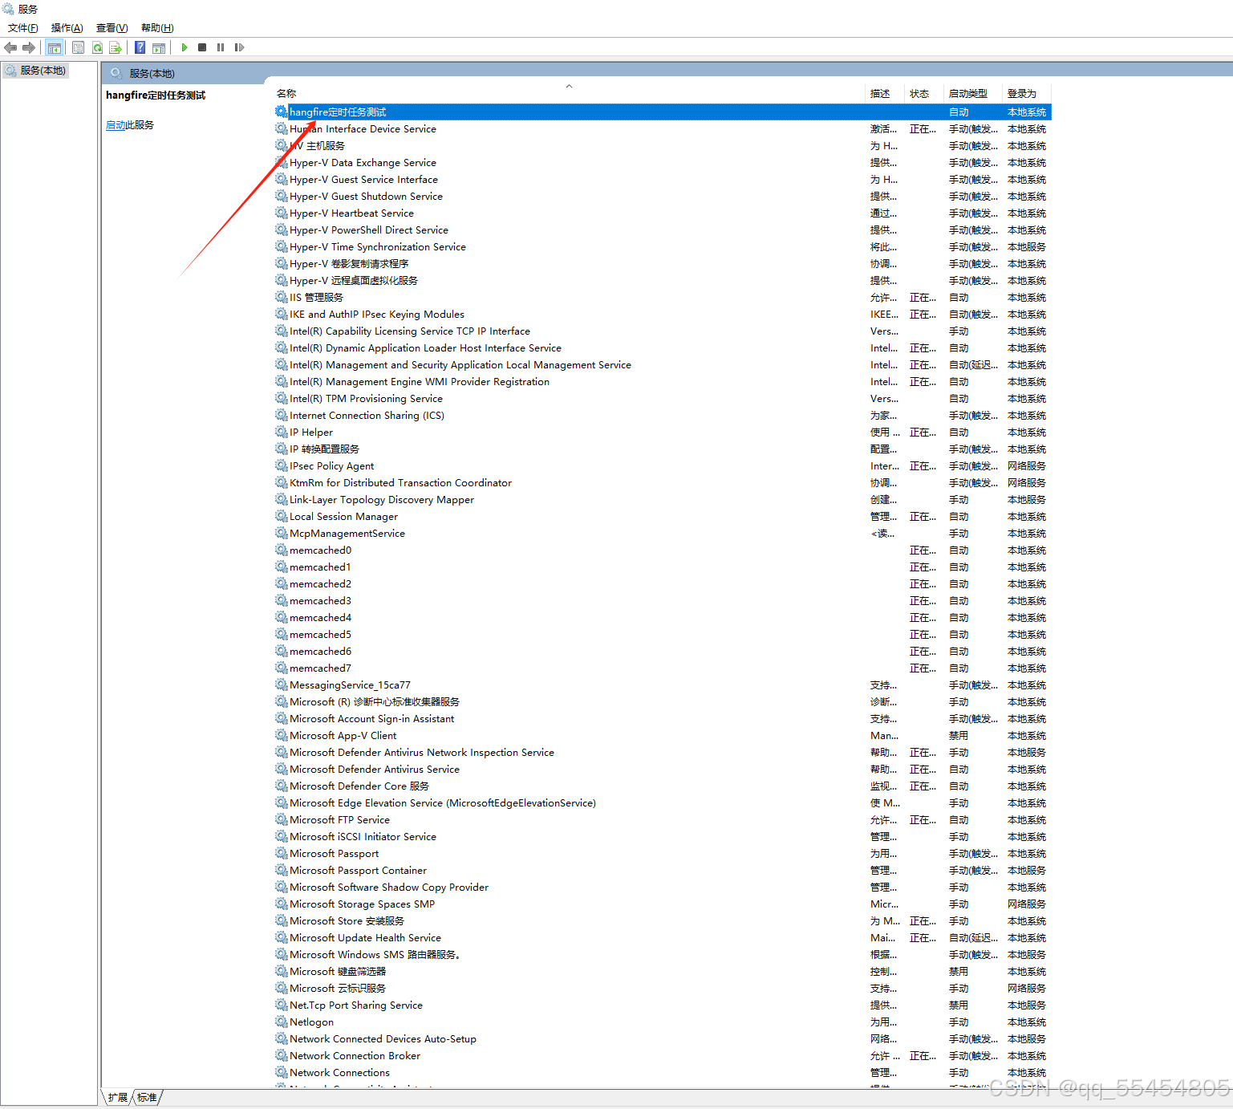1233x1109 pixels.
Task: Click the Pause Service toolbar icon
Action: (x=221, y=47)
